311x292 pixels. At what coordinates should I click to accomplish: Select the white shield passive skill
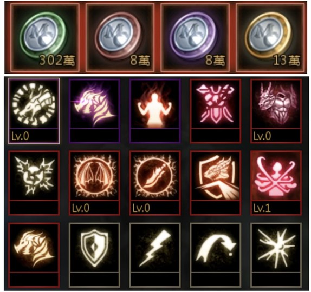[94, 255]
